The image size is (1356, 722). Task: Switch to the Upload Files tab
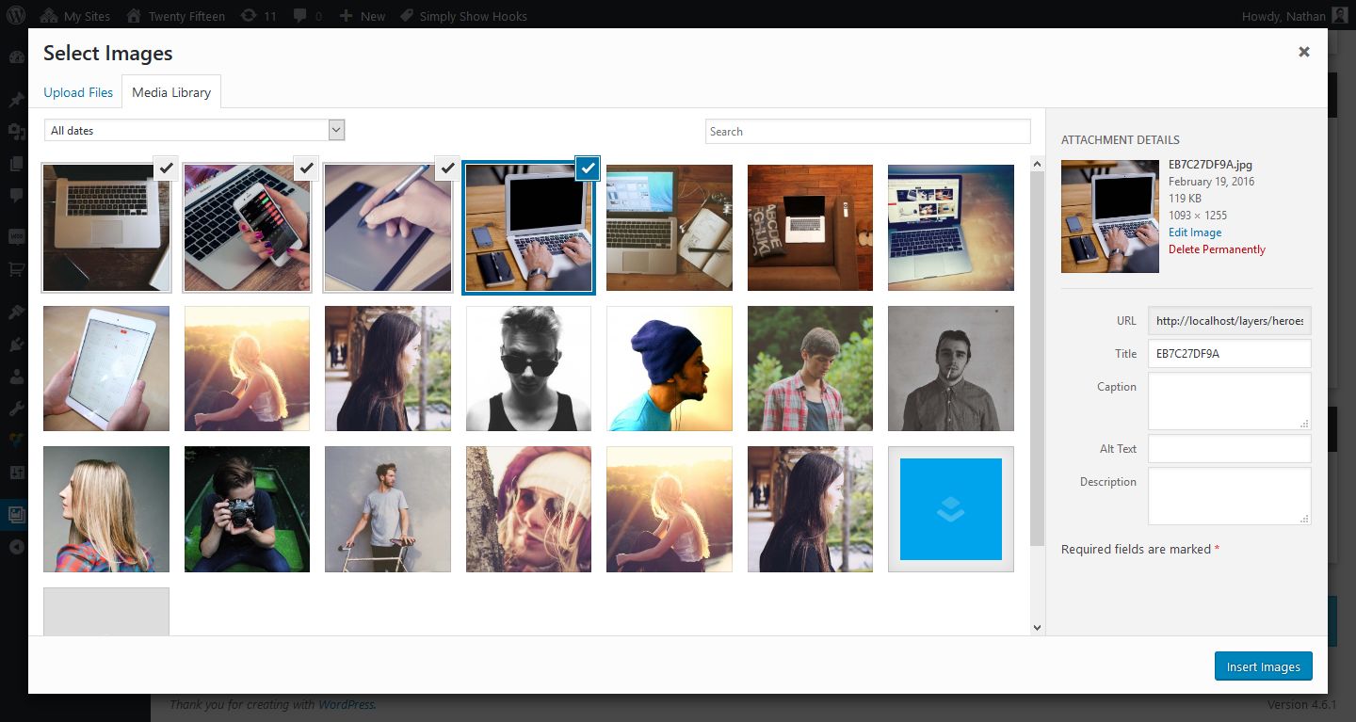[78, 92]
